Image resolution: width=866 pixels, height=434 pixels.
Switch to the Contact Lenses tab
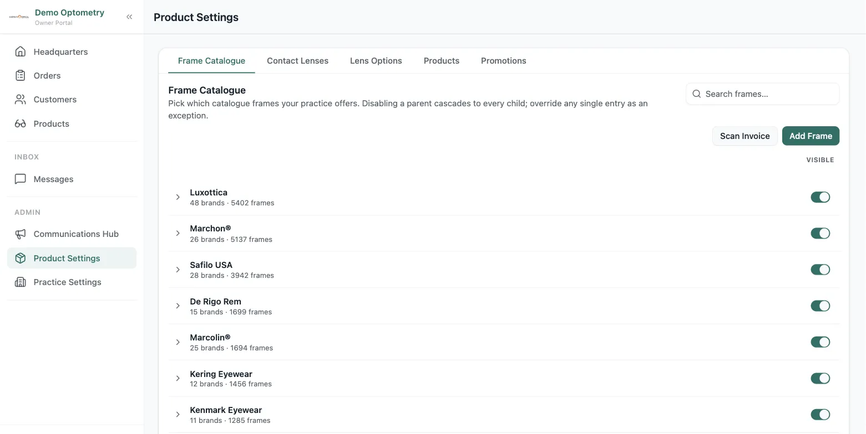(297, 61)
